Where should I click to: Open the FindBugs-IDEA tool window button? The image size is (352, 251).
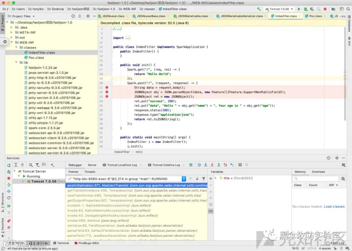tap(86, 243)
